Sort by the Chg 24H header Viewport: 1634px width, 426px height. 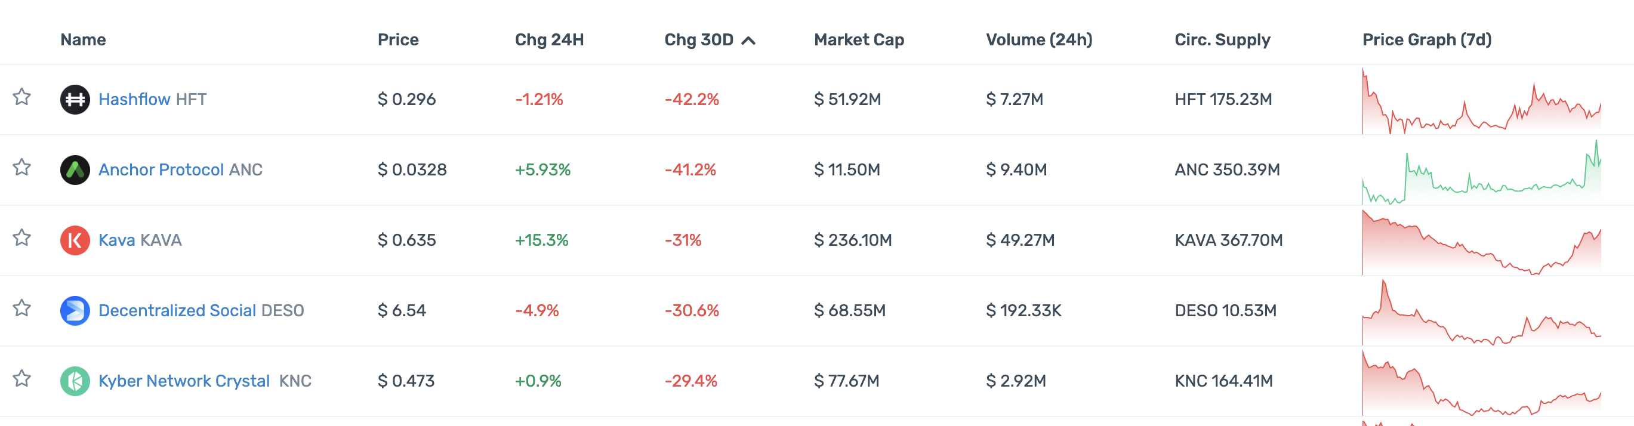coord(548,40)
